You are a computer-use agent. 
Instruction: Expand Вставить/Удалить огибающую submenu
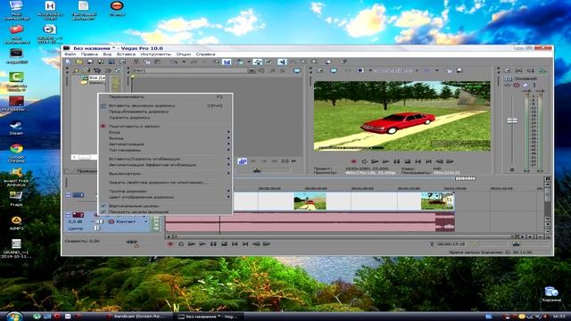click(165, 159)
